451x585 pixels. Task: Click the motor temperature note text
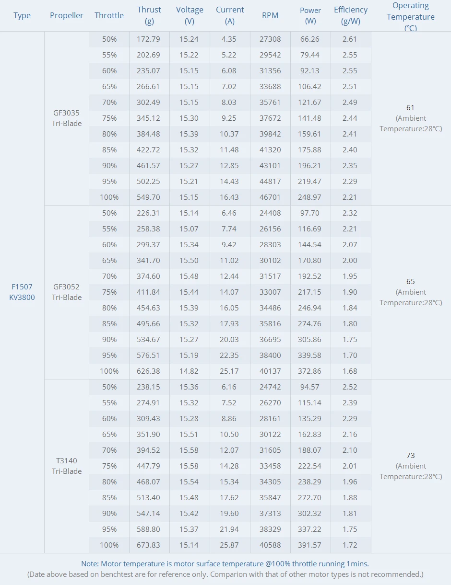click(x=225, y=564)
